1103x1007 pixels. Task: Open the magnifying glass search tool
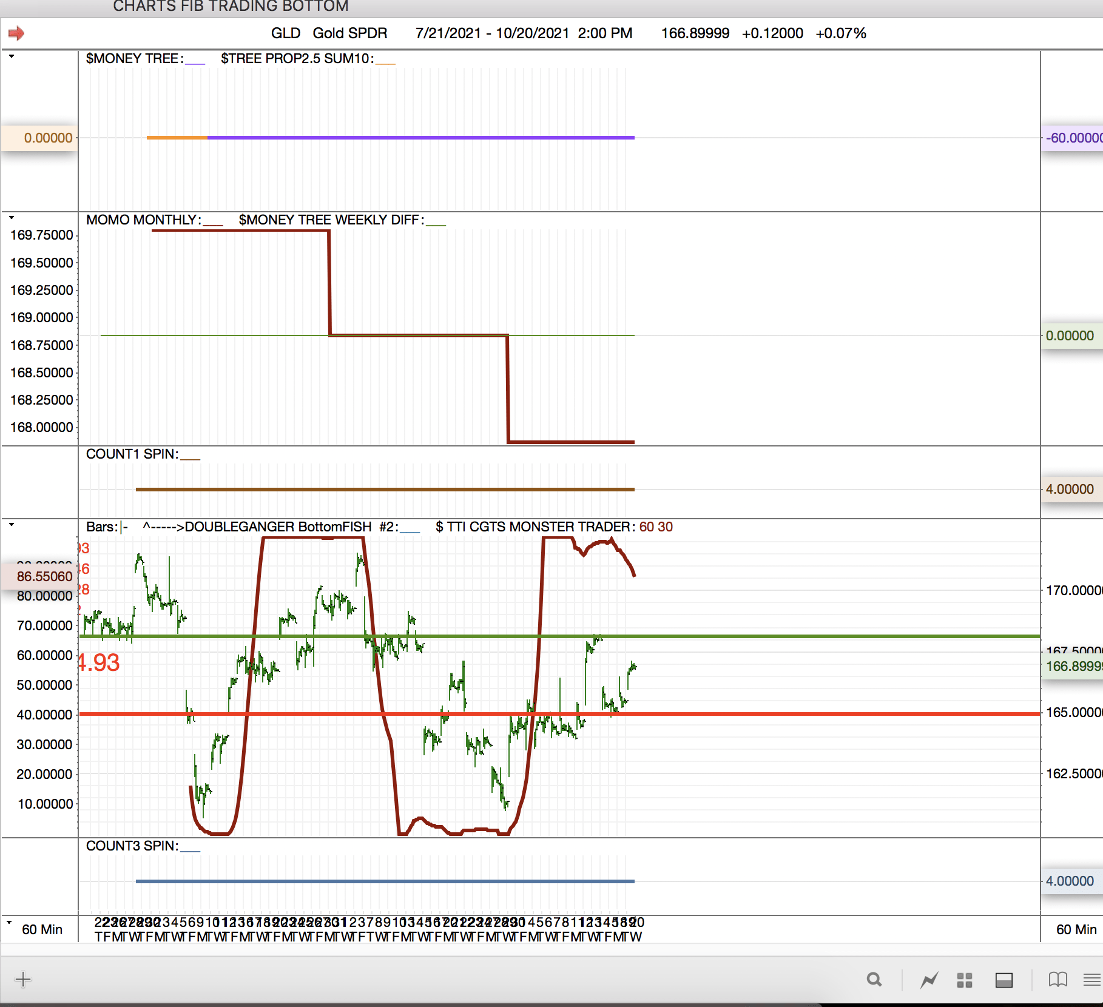click(x=874, y=980)
